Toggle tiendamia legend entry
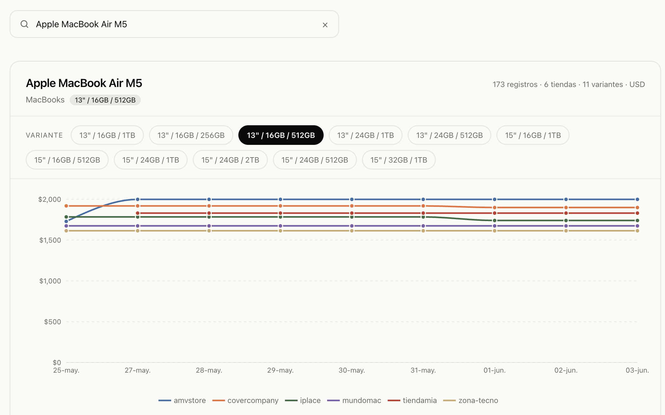Image resolution: width=665 pixels, height=415 pixels. (412, 400)
